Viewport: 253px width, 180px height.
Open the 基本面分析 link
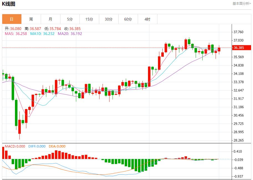point(242,4)
